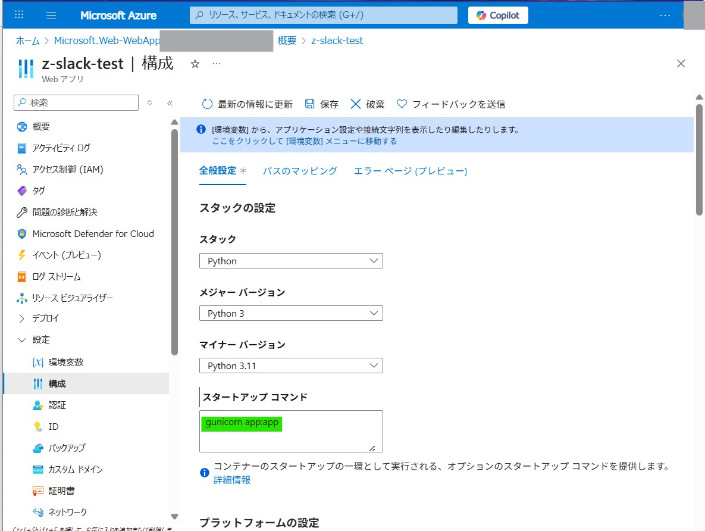Click the sidebar expand/collapse-all arrows icon

pyautogui.click(x=150, y=103)
